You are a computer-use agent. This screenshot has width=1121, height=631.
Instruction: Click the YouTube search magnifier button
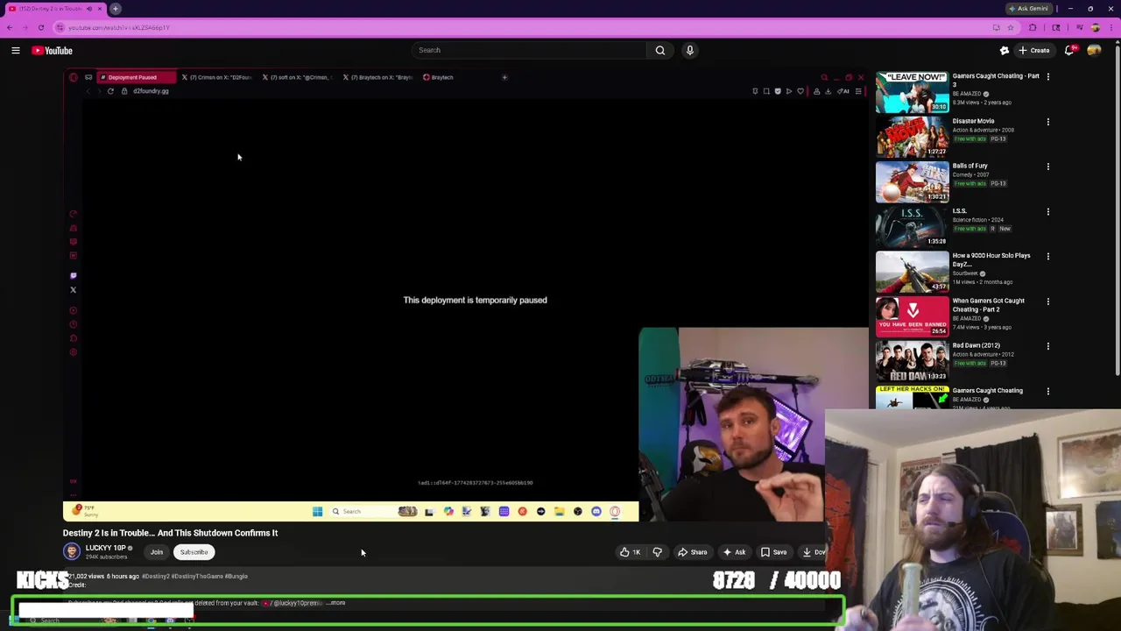pyautogui.click(x=660, y=50)
